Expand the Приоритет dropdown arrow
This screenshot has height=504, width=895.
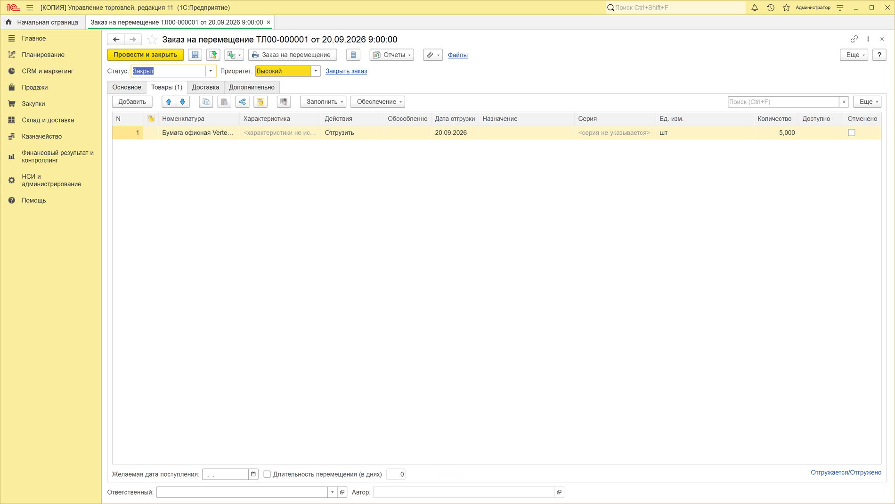point(316,71)
